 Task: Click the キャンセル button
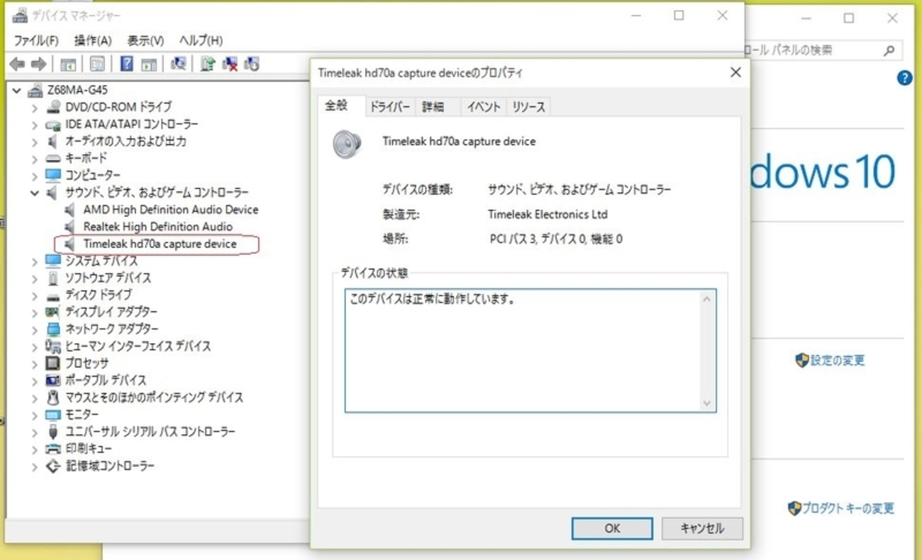pos(702,528)
